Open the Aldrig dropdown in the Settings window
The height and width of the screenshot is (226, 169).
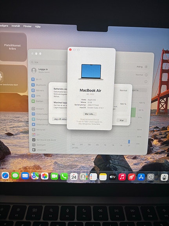coord(142,67)
